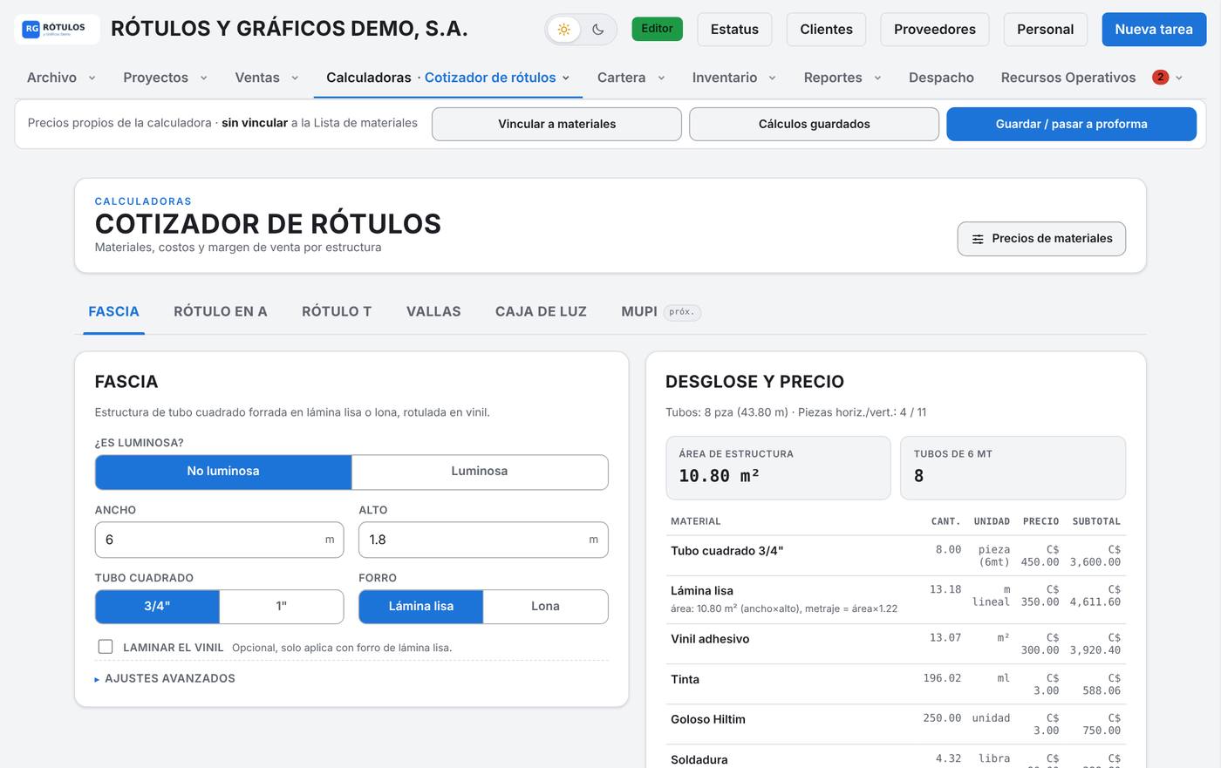1221x768 pixels.
Task: Open the Ventas menu dropdown
Action: tap(266, 78)
